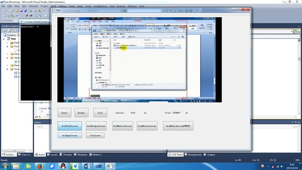302x170 pixels.
Task: Click the Windows Start orb
Action: (x=5, y=166)
